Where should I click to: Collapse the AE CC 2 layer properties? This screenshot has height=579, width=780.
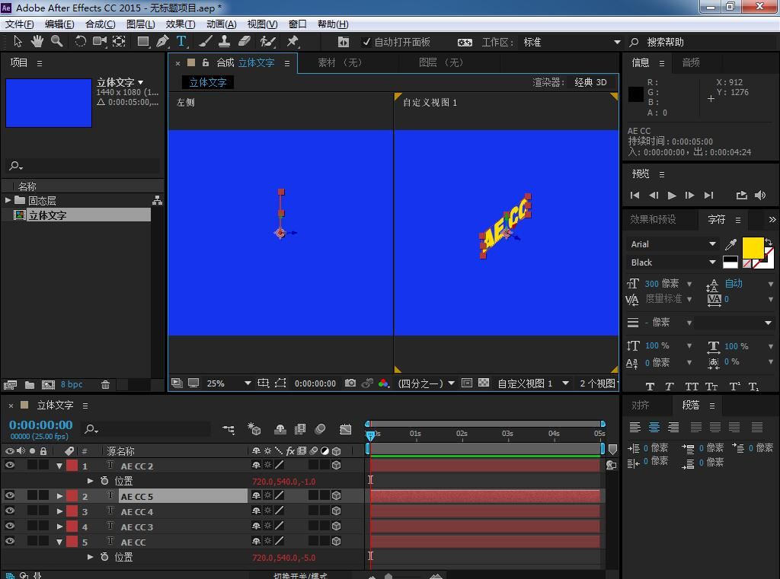(x=59, y=466)
